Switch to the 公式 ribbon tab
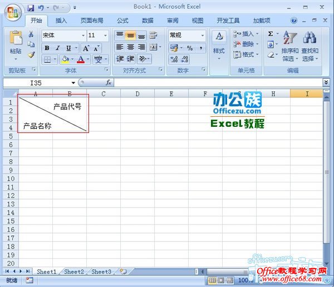This screenshot has width=334, height=287. (x=122, y=21)
